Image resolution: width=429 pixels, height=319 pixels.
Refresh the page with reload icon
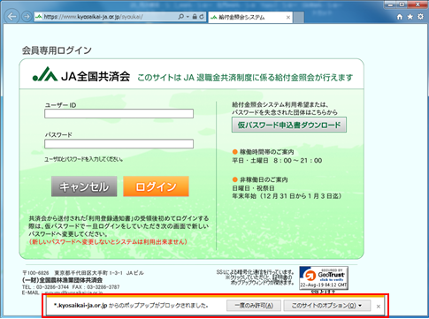202,17
